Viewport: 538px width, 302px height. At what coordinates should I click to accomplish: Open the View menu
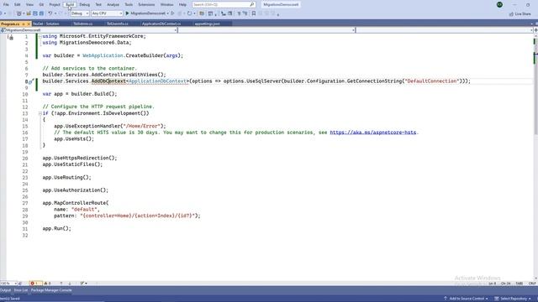click(29, 4)
